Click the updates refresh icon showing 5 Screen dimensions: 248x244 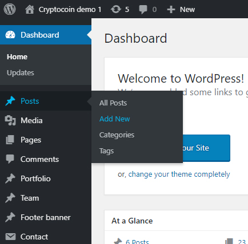coord(116,9)
